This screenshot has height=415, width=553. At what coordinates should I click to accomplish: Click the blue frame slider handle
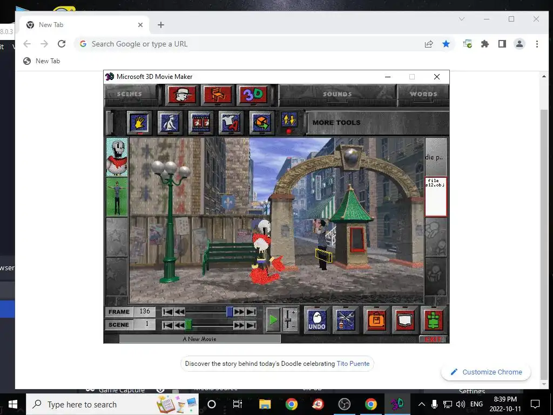(230, 312)
